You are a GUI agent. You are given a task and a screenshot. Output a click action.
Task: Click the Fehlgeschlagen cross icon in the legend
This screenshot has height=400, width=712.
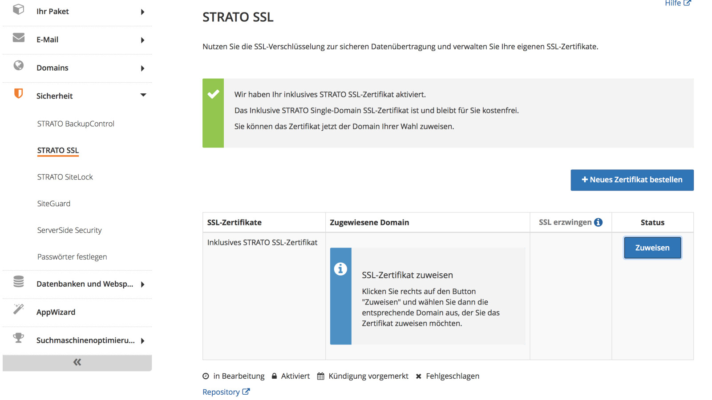click(x=418, y=376)
